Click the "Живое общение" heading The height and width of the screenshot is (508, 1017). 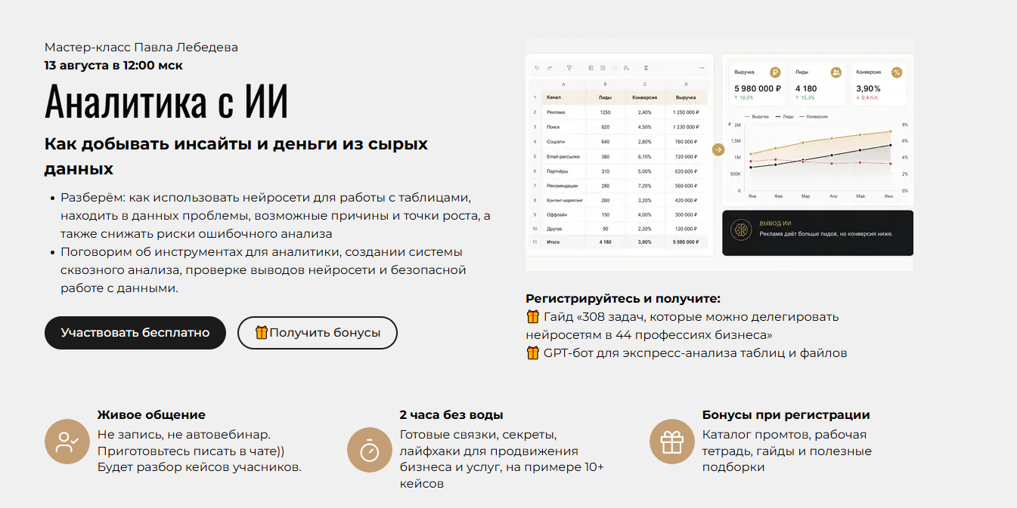click(x=151, y=415)
